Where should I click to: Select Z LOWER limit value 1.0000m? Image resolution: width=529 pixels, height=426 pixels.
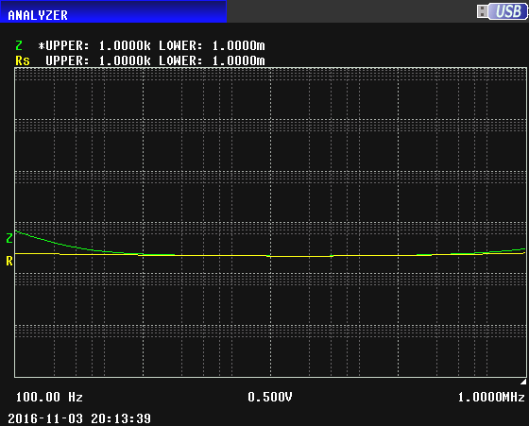238,45
